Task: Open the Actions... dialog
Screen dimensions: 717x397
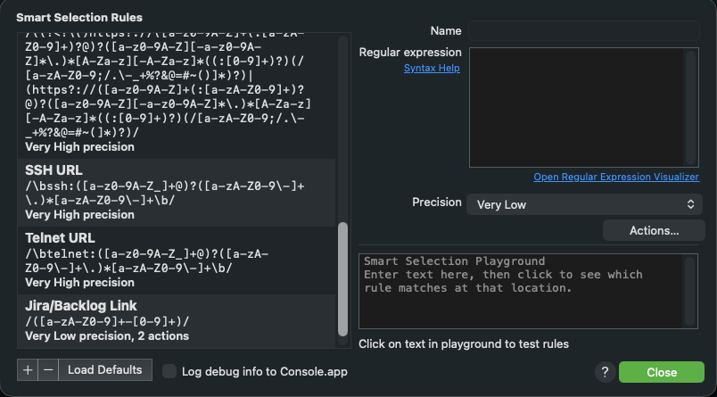Action: click(654, 230)
